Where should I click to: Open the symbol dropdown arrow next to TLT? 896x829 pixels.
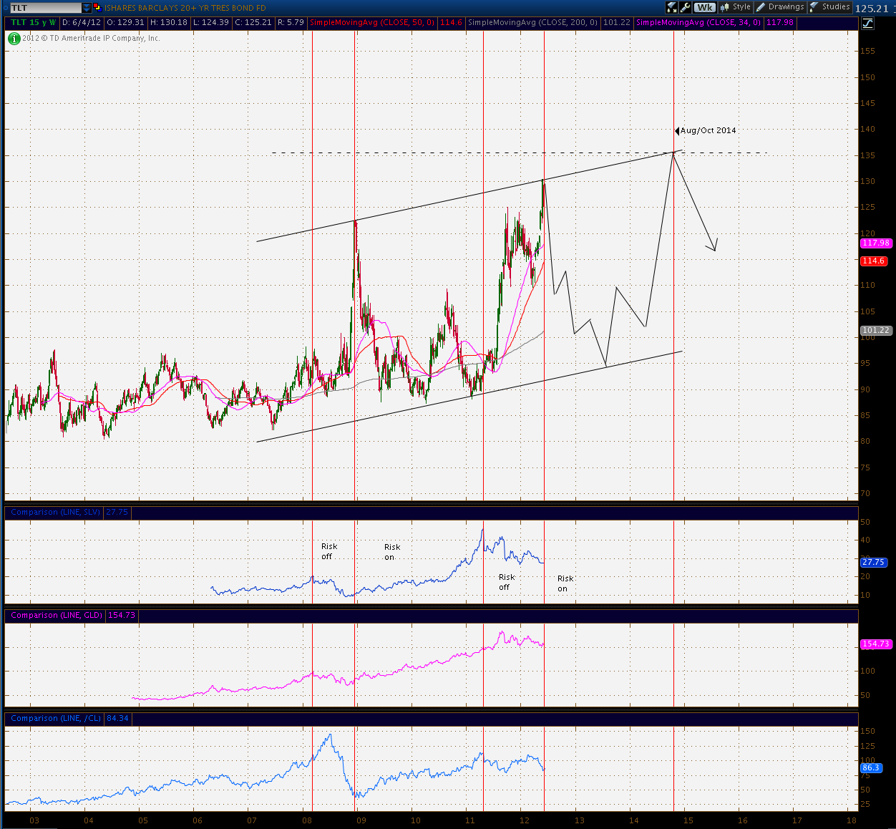tap(87, 8)
